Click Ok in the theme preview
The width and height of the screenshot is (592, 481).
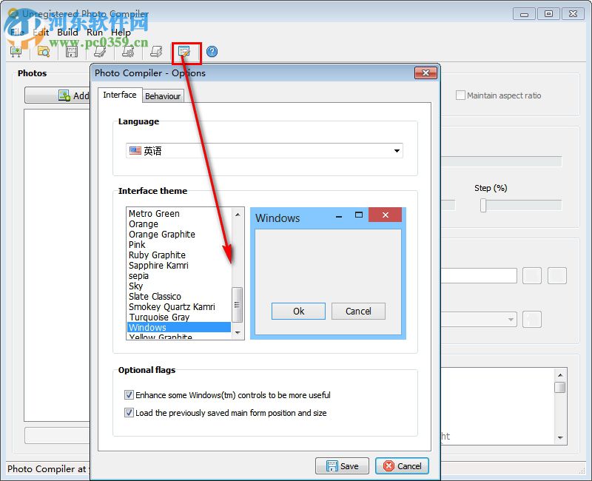pyautogui.click(x=298, y=311)
